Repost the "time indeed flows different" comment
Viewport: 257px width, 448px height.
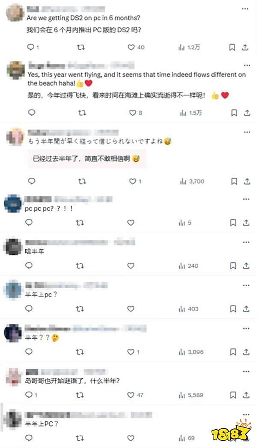click(x=82, y=113)
